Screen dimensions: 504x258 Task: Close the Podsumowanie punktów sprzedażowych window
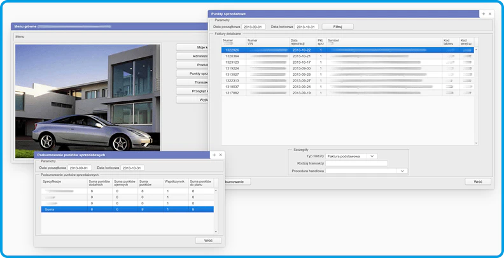click(x=221, y=155)
